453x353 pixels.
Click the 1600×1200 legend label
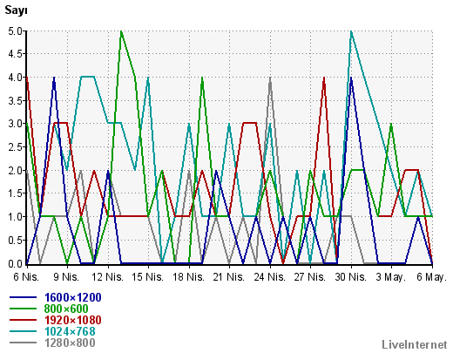73,297
